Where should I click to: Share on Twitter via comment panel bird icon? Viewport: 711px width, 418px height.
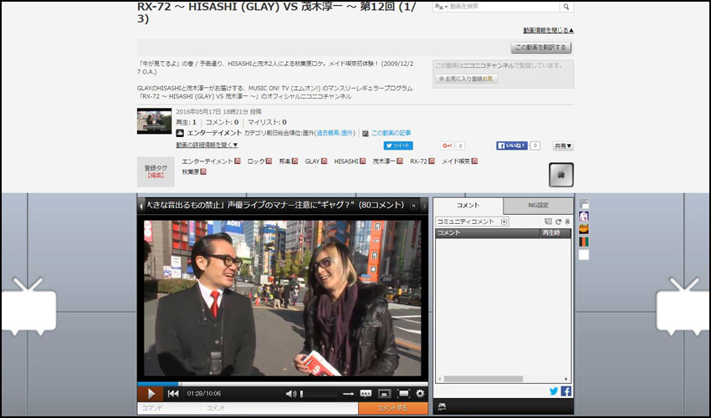pyautogui.click(x=554, y=391)
